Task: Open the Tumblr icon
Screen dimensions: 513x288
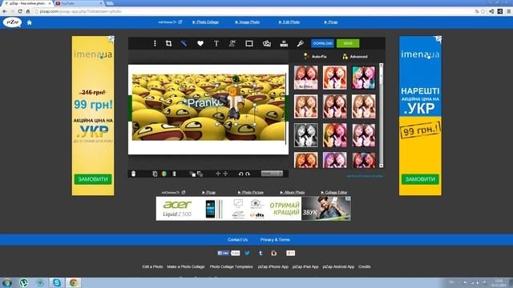Action: (261, 253)
